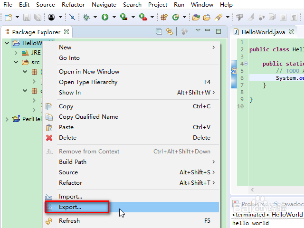Select Delete in context menu
This screenshot has width=304, height=228.
coord(132,138)
